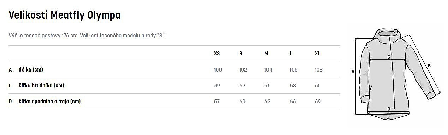Select the 'délka (cm)' row label
The image size is (448, 135).
click(x=31, y=70)
